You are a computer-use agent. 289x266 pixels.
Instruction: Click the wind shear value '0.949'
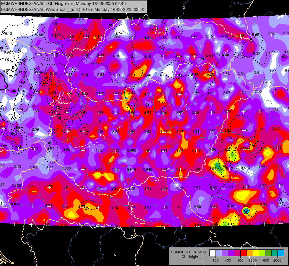pos(148,169)
